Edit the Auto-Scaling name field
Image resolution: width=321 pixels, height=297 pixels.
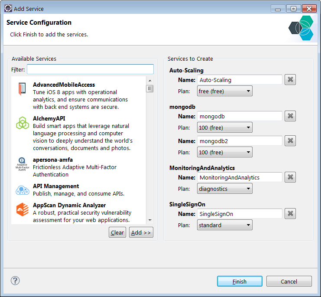point(240,80)
